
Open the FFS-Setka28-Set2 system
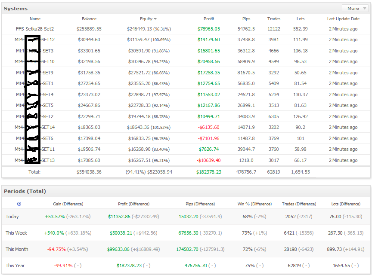pos(35,29)
